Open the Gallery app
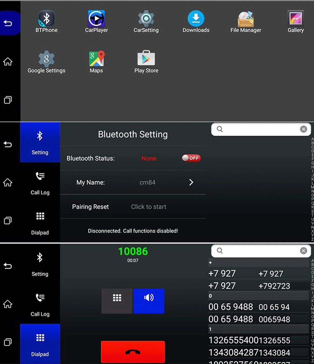Screen dimensions: 314x364 [295, 19]
